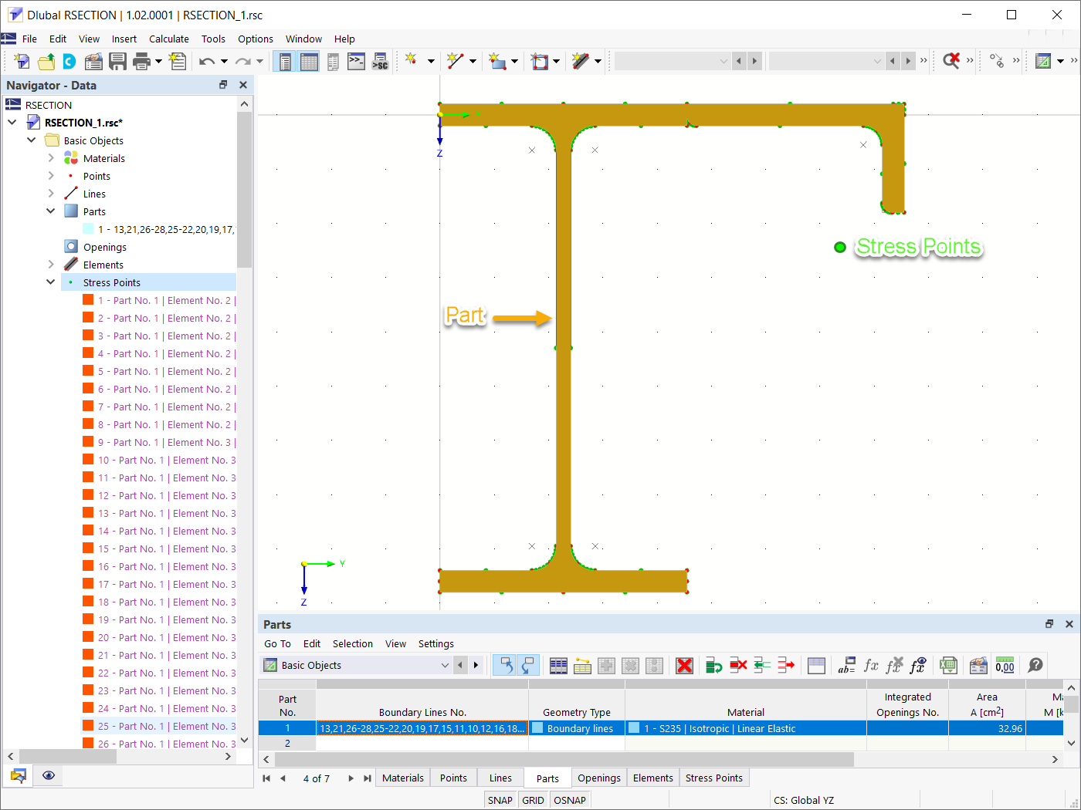Collapse the Basic Objects tree node
Image resolution: width=1081 pixels, height=810 pixels.
(31, 140)
